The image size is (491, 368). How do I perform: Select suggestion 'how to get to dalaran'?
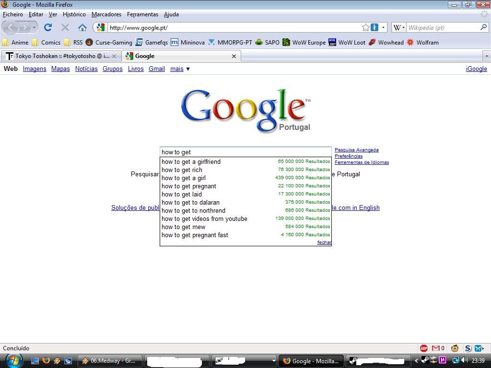coord(245,202)
